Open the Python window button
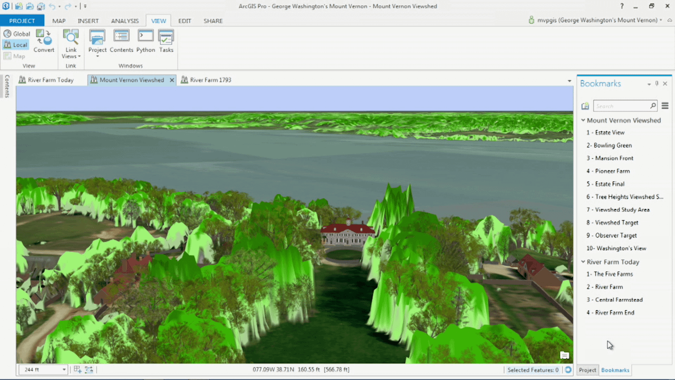The width and height of the screenshot is (675, 380). coord(146,41)
